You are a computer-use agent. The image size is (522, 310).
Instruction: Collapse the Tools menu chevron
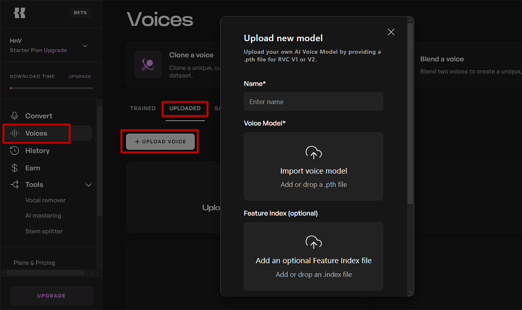[x=88, y=185]
